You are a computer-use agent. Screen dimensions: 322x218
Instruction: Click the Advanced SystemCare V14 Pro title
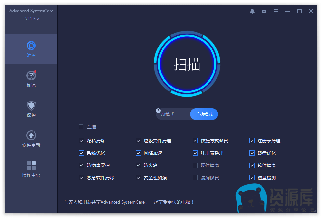coord(32,14)
